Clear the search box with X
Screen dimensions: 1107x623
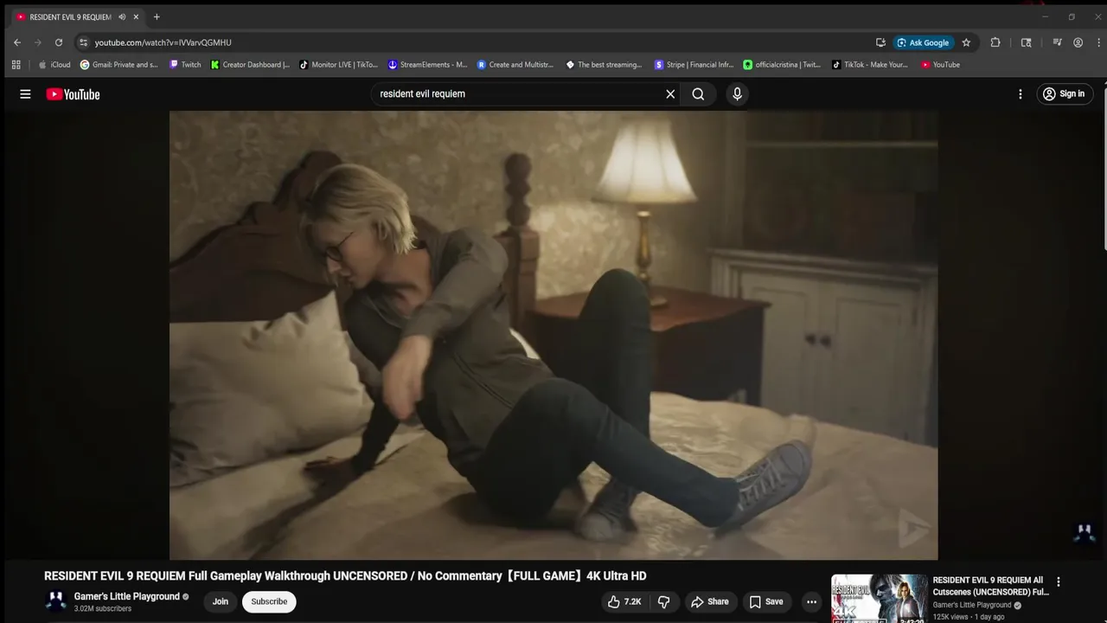(x=670, y=94)
